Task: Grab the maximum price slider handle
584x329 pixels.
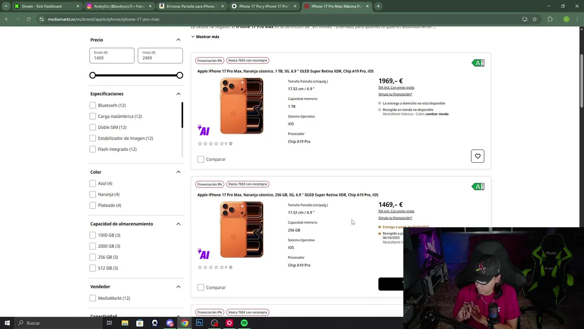Action: tap(180, 75)
